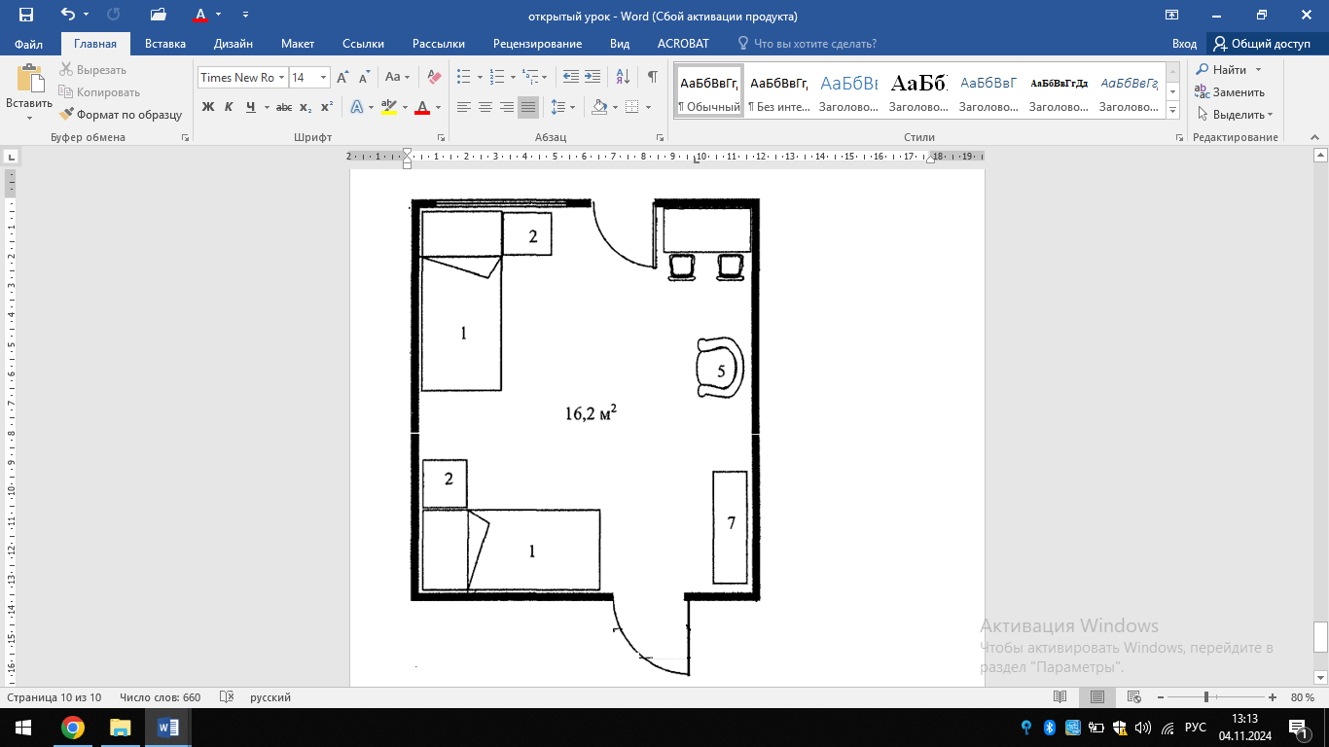Open File Explorer from the taskbar
Image resolution: width=1329 pixels, height=747 pixels.
pyautogui.click(x=120, y=728)
